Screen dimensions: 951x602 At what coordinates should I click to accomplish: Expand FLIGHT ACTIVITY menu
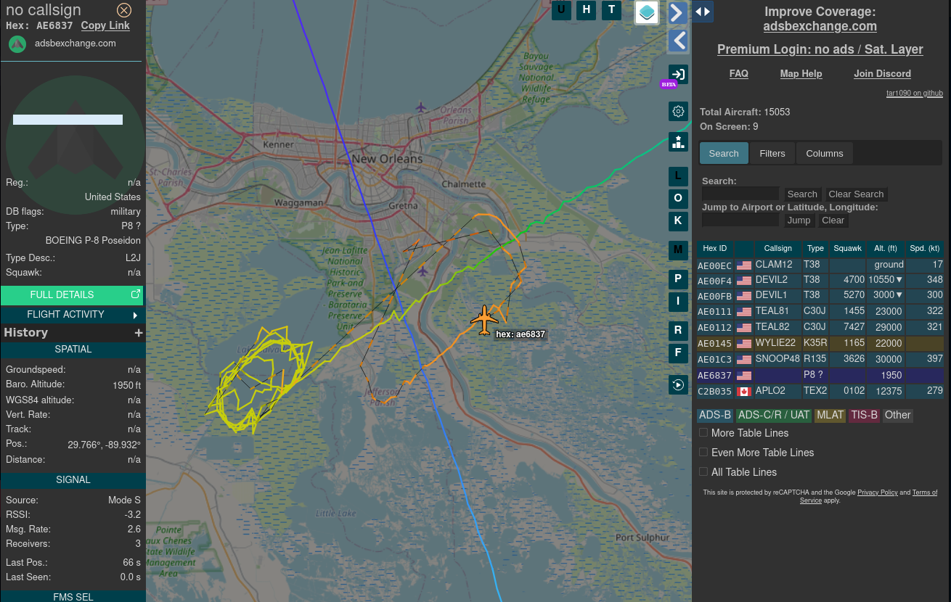(72, 315)
